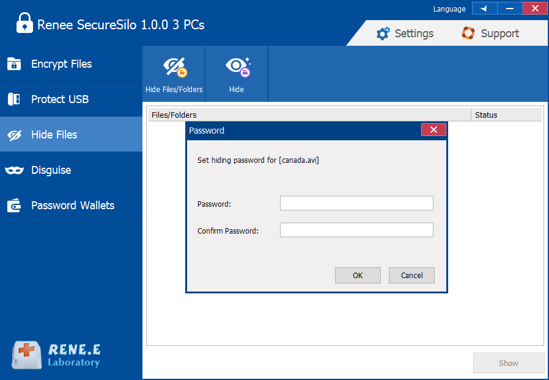Open the Disguise section

pyautogui.click(x=71, y=170)
